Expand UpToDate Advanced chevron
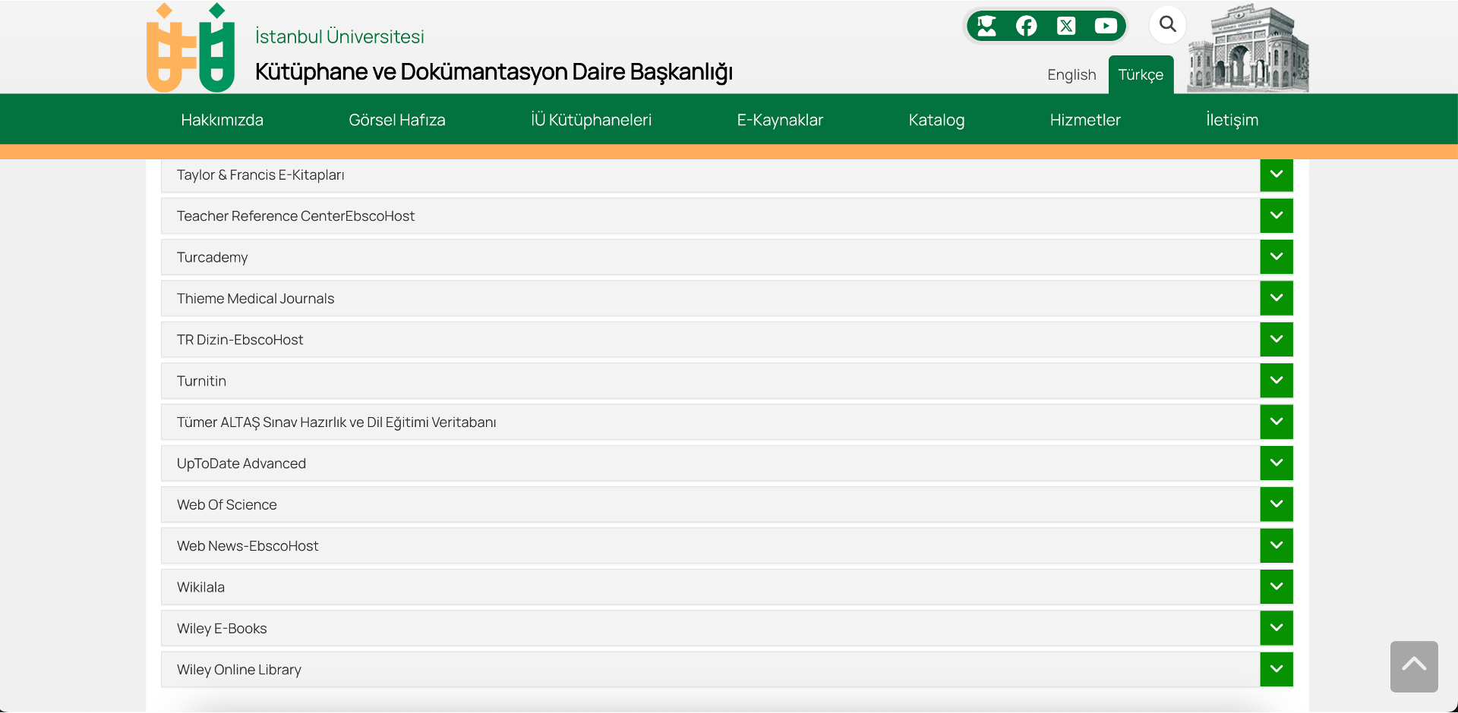This screenshot has width=1458, height=713. point(1277,463)
